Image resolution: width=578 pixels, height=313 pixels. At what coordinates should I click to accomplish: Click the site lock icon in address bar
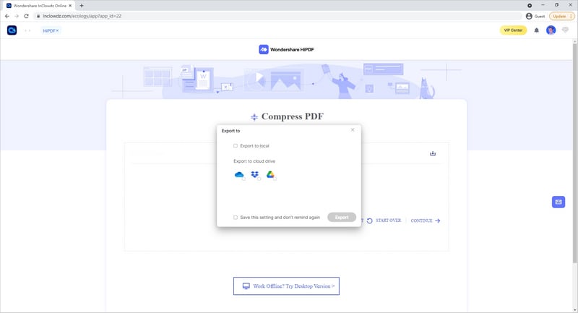click(x=38, y=16)
